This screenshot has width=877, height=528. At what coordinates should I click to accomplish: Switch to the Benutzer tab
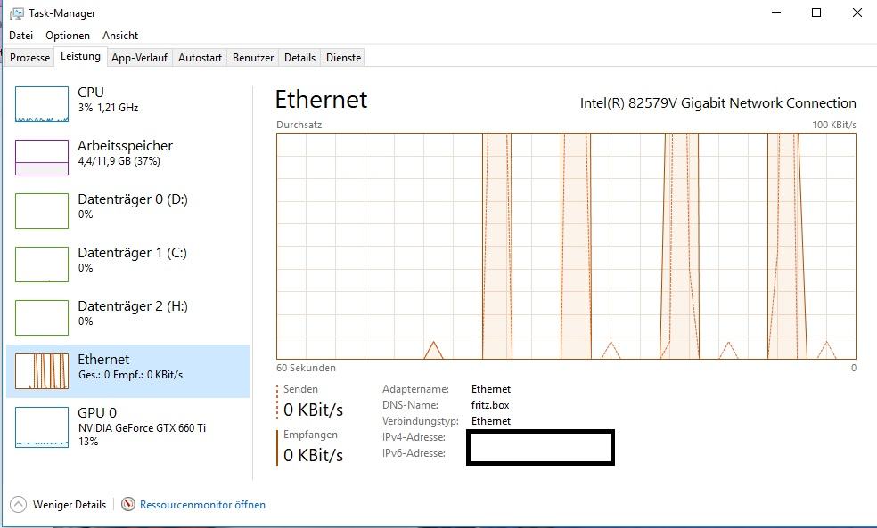[253, 58]
